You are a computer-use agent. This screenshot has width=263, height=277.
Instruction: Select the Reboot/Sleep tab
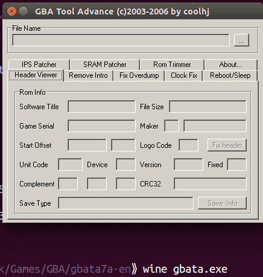tap(230, 75)
